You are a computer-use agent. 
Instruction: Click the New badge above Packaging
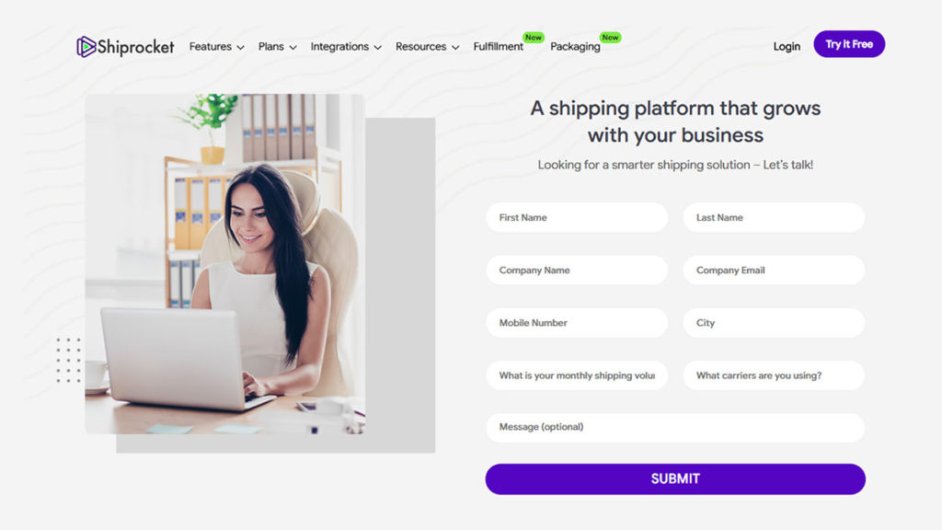pos(611,37)
